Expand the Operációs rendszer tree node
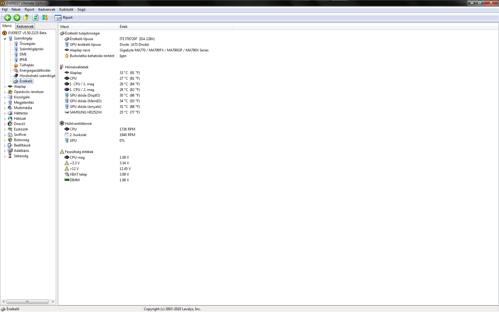499x312 pixels. (5, 92)
